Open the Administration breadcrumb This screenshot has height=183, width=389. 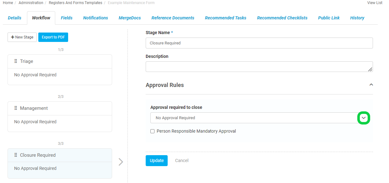tap(31, 3)
